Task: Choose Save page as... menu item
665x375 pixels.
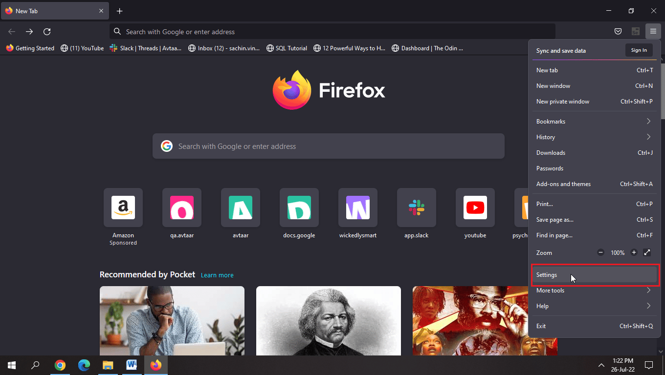Action: (x=594, y=219)
